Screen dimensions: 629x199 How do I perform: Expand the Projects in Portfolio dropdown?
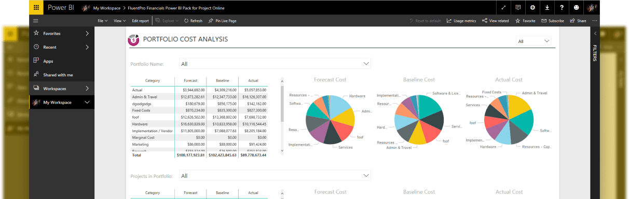coord(275,176)
